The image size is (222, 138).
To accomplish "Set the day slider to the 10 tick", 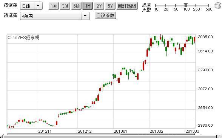I will 156,6.
